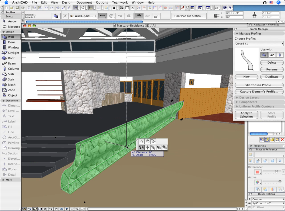Select the Column tool
The height and width of the screenshot is (211, 285).
tap(11, 69)
